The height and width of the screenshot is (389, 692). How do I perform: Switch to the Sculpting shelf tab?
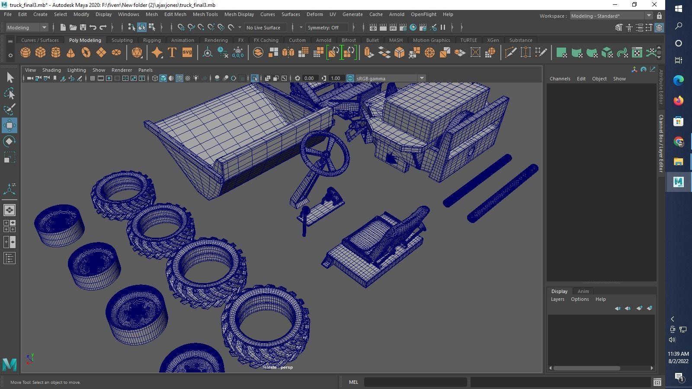pos(122,40)
